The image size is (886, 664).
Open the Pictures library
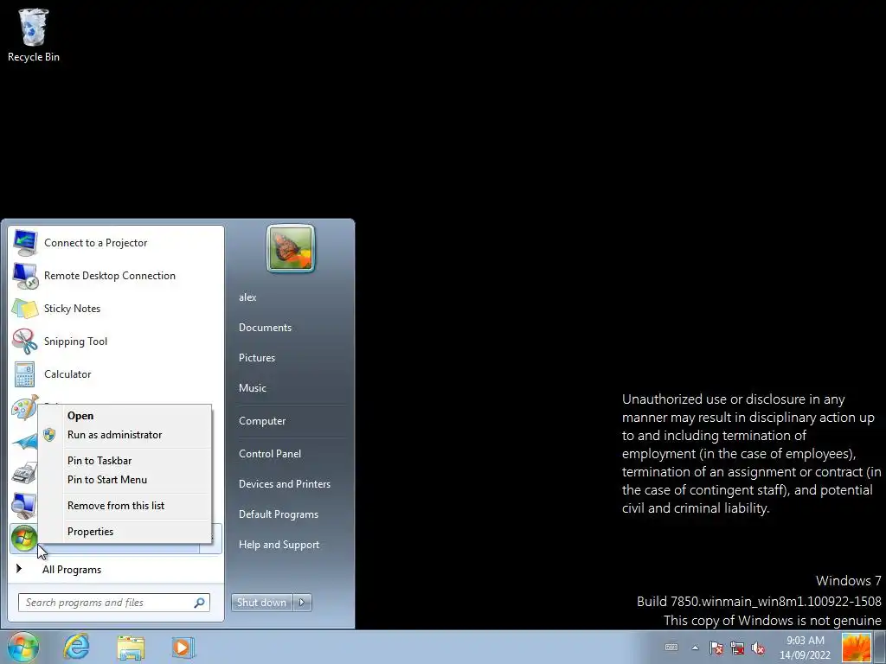[x=257, y=358]
